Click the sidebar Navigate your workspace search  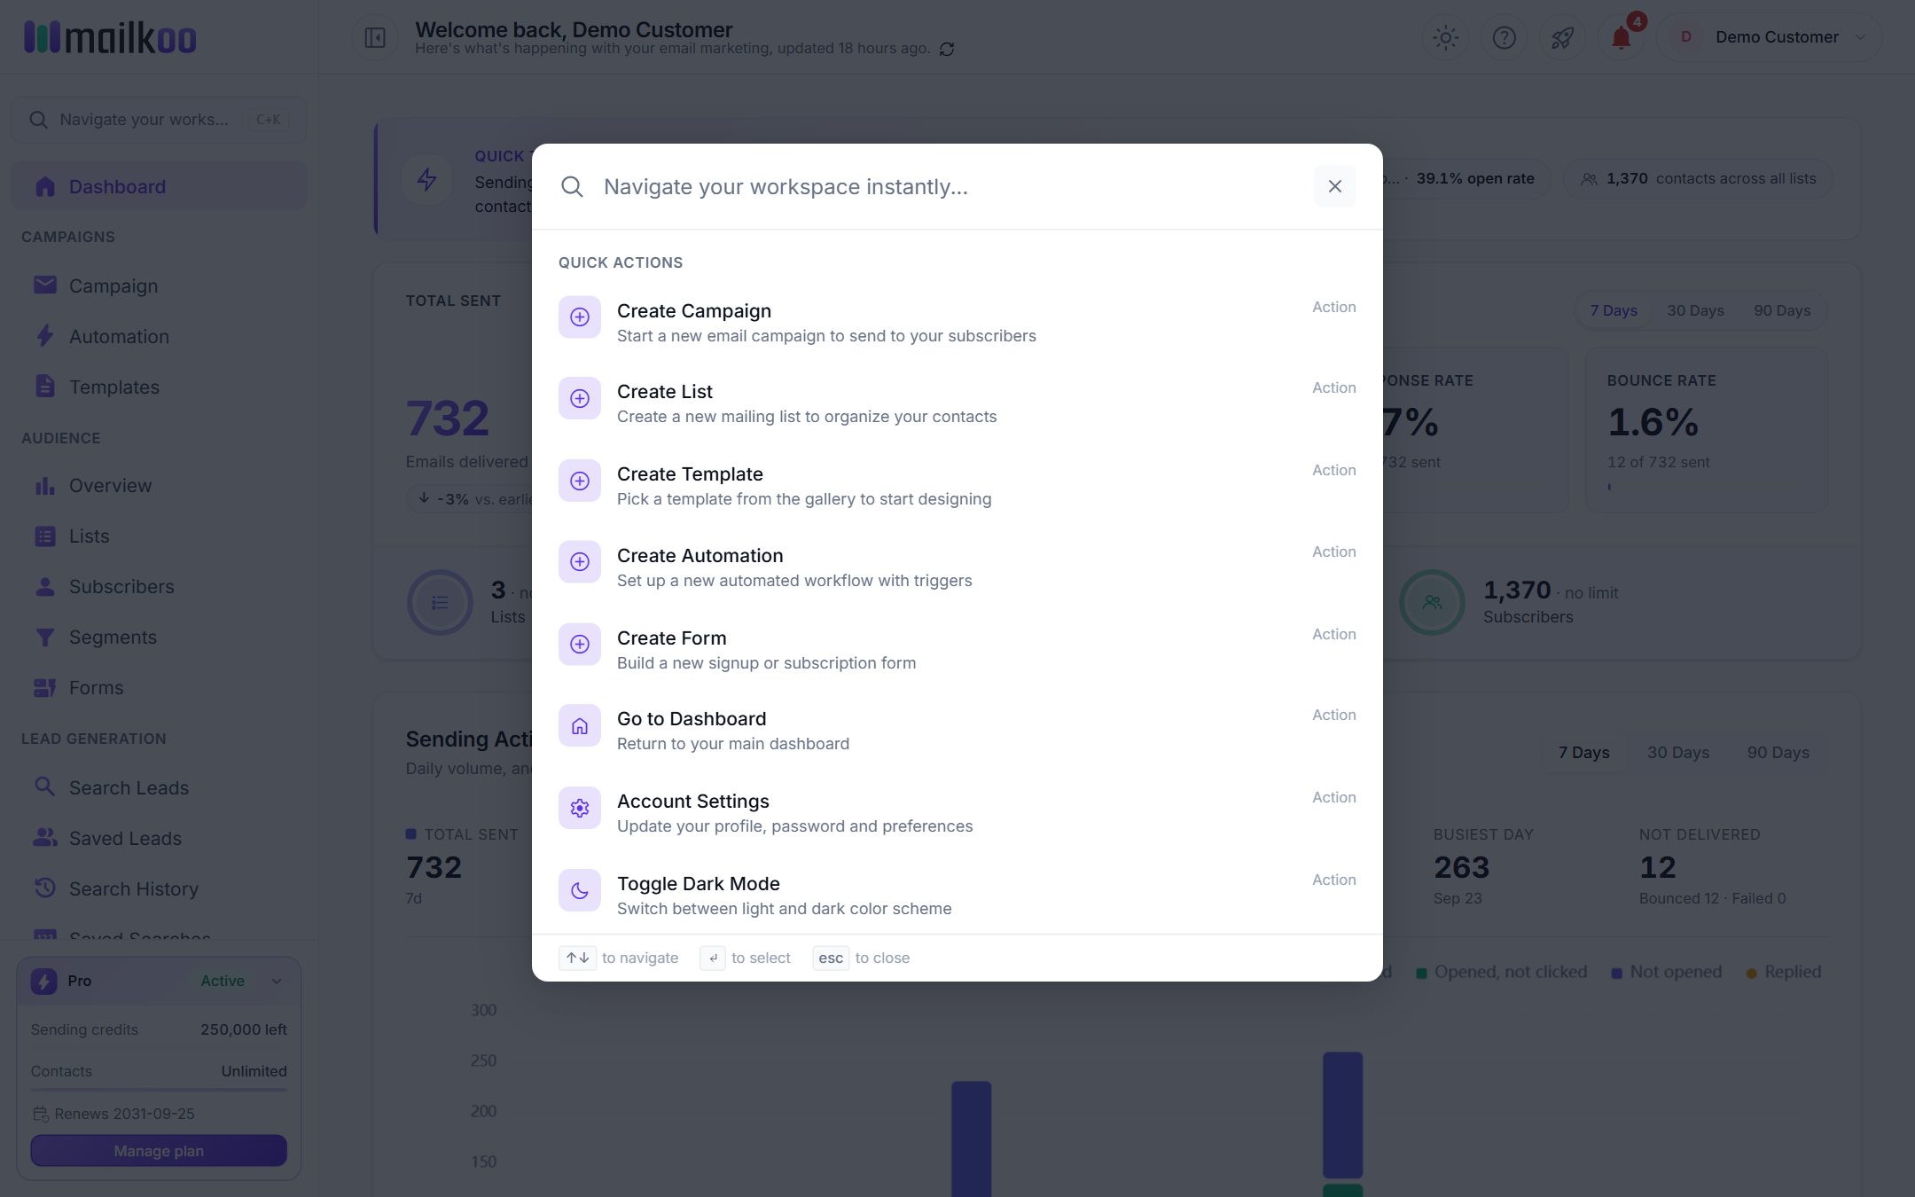click(x=159, y=120)
